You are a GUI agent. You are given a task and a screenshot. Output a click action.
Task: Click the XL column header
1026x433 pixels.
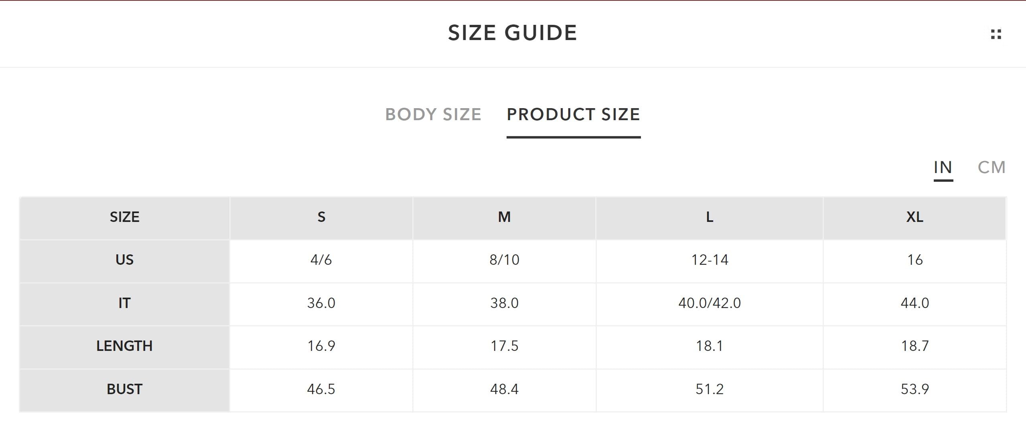click(914, 217)
